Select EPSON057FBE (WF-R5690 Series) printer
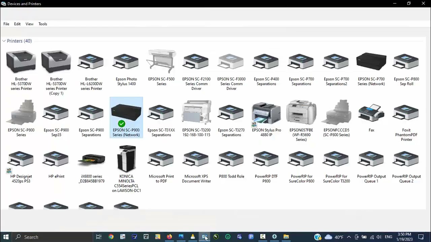Image resolution: width=431 pixels, height=242 pixels. coord(301,120)
